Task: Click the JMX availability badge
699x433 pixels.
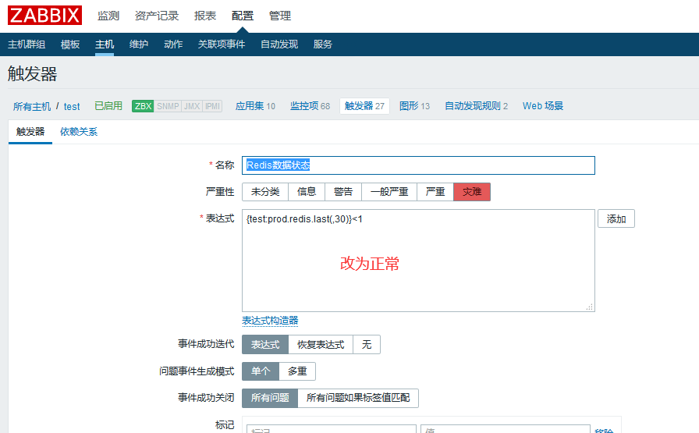Action: [x=191, y=106]
